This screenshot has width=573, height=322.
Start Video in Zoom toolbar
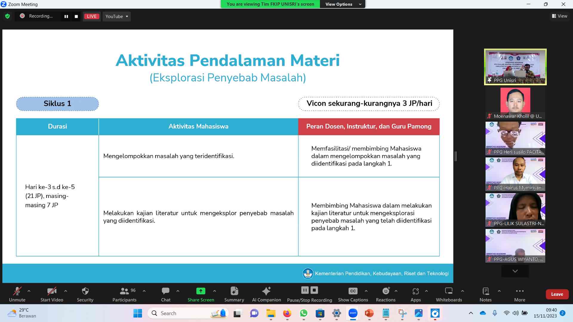(x=52, y=294)
